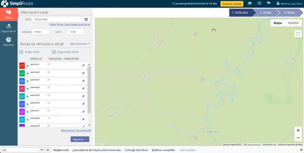Go to step 2. Visitas

[266, 12]
